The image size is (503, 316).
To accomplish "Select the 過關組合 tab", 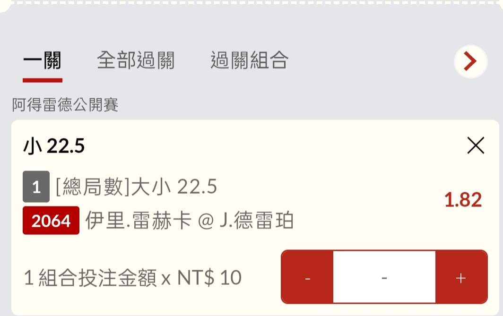I will click(x=249, y=61).
